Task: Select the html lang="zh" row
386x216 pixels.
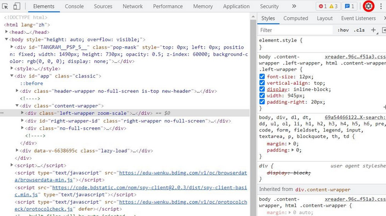Action: point(27,25)
